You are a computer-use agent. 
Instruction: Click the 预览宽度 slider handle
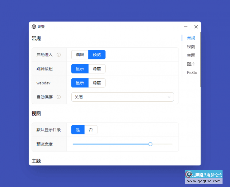point(150,144)
